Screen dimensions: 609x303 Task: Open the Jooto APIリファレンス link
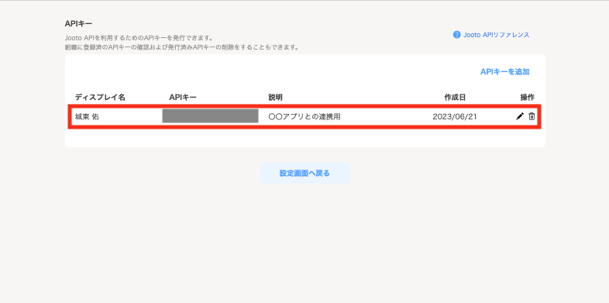497,35
